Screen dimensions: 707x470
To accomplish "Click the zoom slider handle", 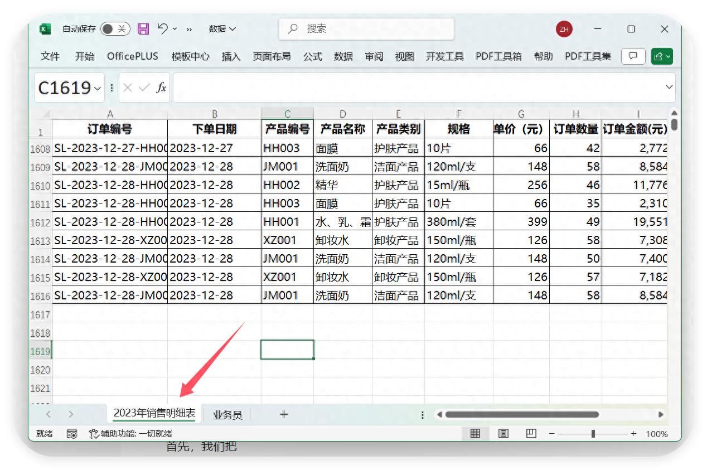I will click(593, 433).
